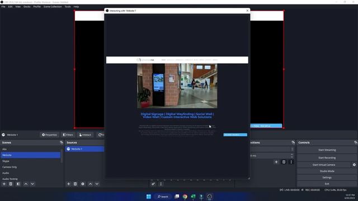Pop out the Controls dock
The width and height of the screenshot is (358, 201).
coord(356,142)
